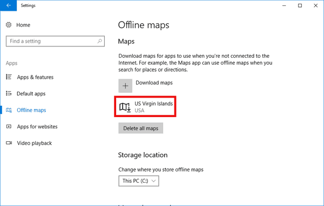Click the Default apps icon

[9, 93]
